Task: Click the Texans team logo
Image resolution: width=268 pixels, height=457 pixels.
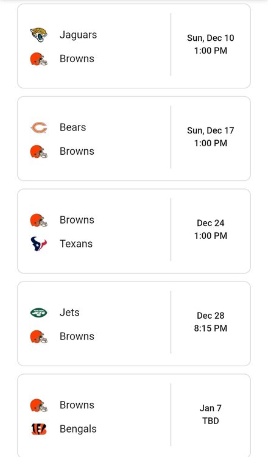Action: [39, 244]
